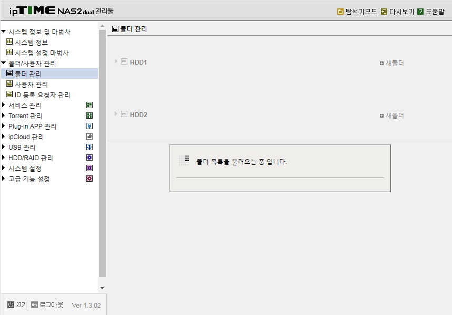
Task: Click the Plug-in APP 관리 menu label
Action: pos(32,127)
